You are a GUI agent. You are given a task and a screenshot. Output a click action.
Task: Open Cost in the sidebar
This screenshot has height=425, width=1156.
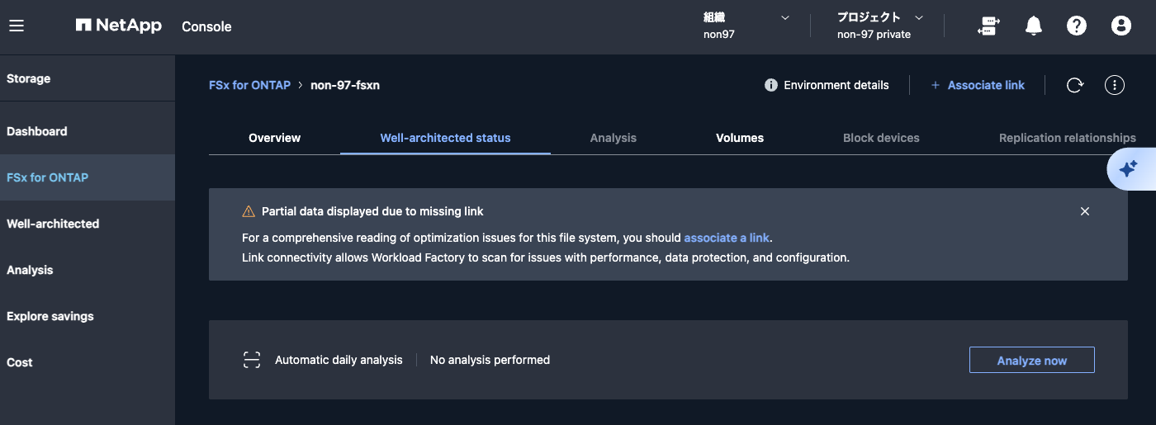88,362
